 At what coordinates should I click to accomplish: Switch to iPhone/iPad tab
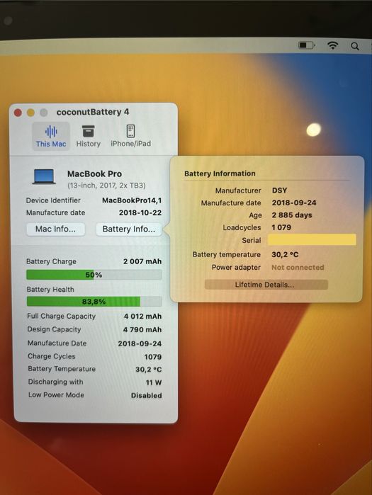[x=131, y=137]
